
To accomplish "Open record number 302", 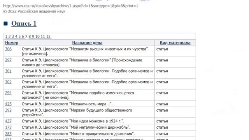I will [8, 82].
